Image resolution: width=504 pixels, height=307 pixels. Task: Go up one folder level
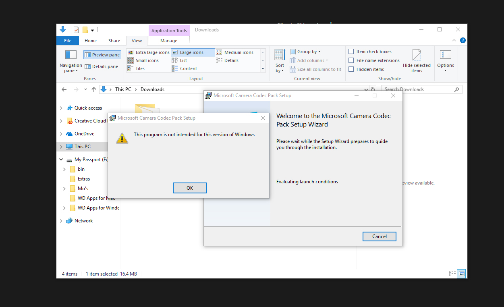(x=94, y=89)
